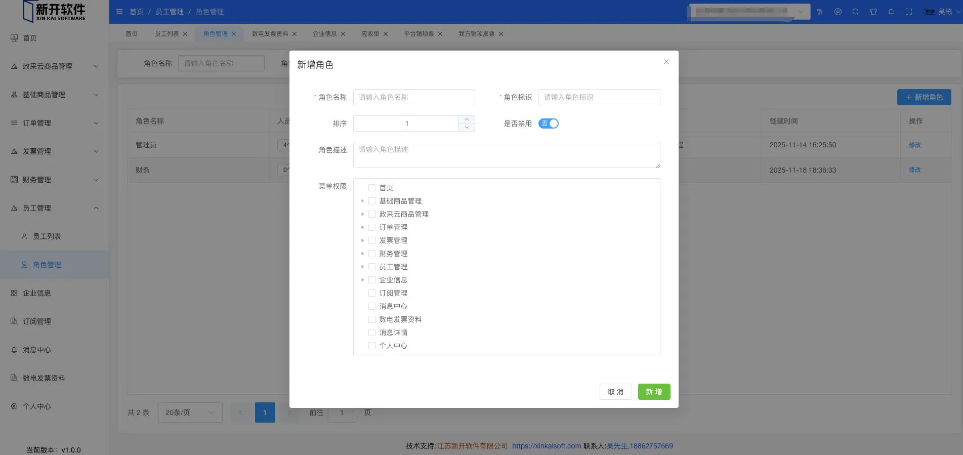Click the font size icon in header
Image resolution: width=963 pixels, height=455 pixels.
[x=820, y=12]
